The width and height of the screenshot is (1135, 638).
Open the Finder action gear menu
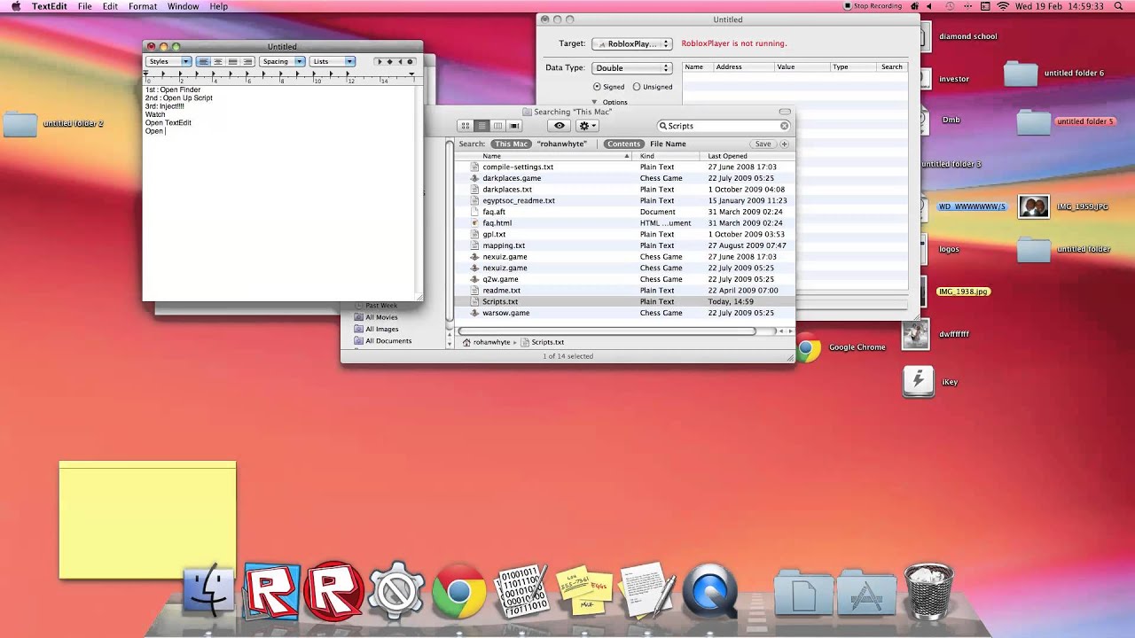click(x=587, y=126)
